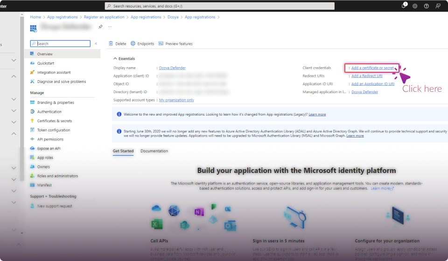Viewport: 448px width, 261px height.
Task: Open the feedback icon in top bar
Action: [438, 6]
